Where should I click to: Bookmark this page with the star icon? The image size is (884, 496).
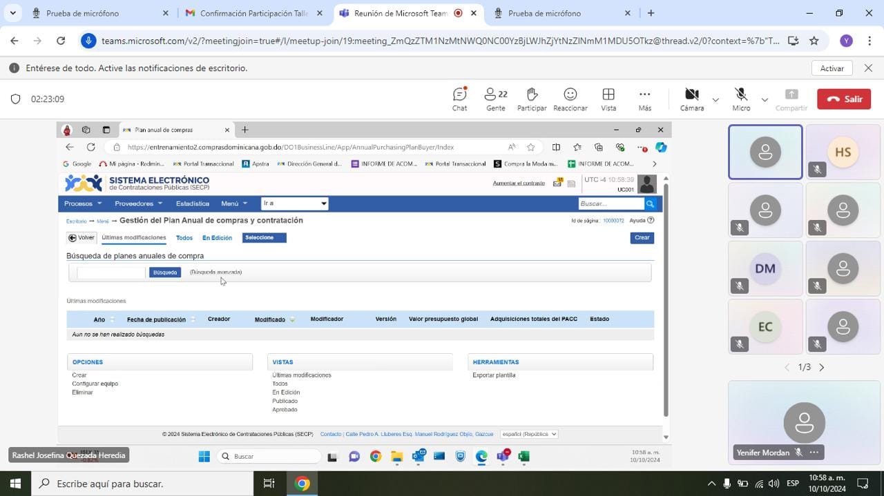click(814, 41)
